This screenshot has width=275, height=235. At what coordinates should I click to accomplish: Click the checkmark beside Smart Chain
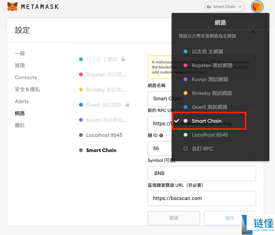(x=177, y=121)
